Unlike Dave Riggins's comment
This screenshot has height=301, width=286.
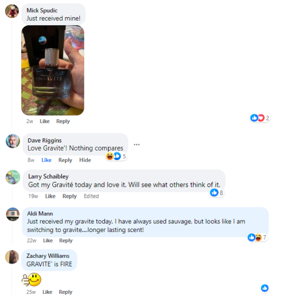[46, 160]
